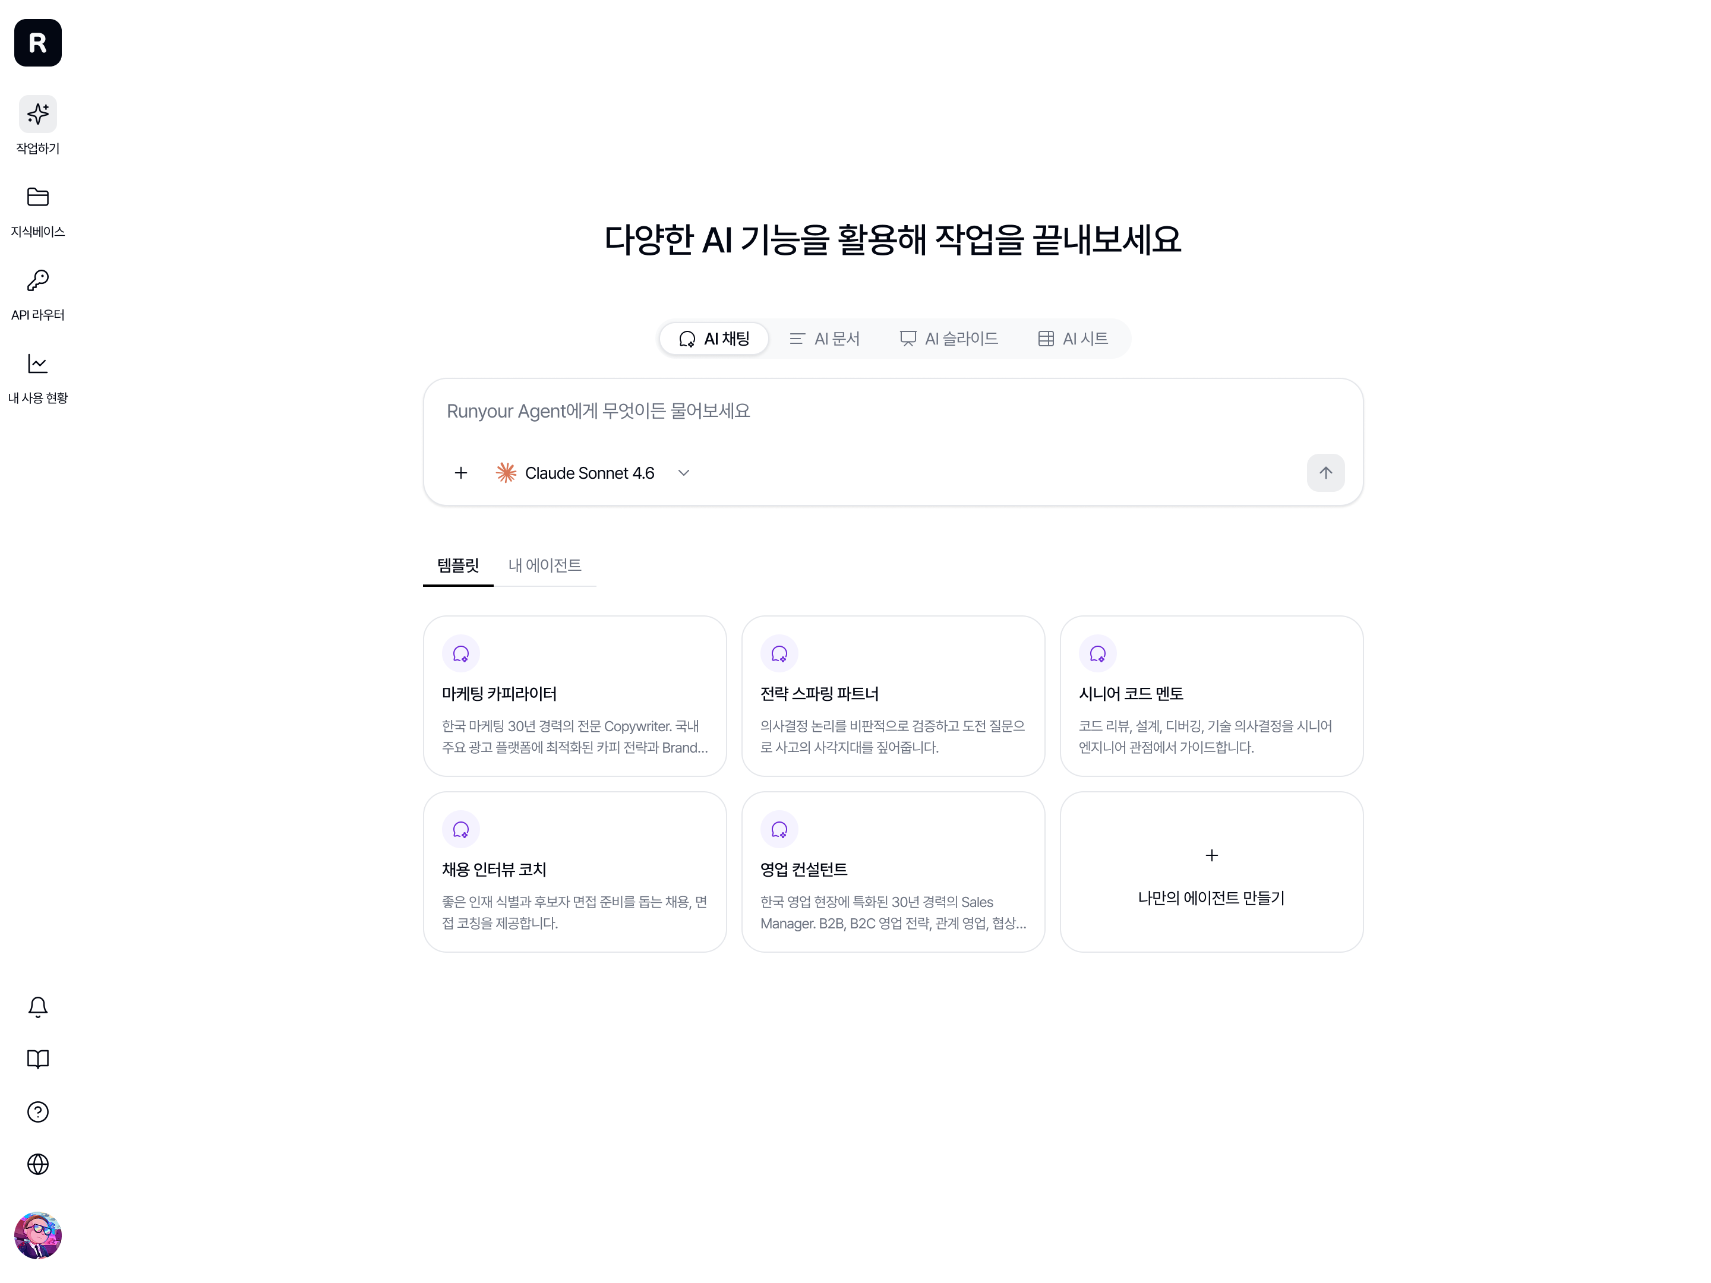Click the 나만의 에이전트 만들기 card
The height and width of the screenshot is (1283, 1711).
[1211, 871]
